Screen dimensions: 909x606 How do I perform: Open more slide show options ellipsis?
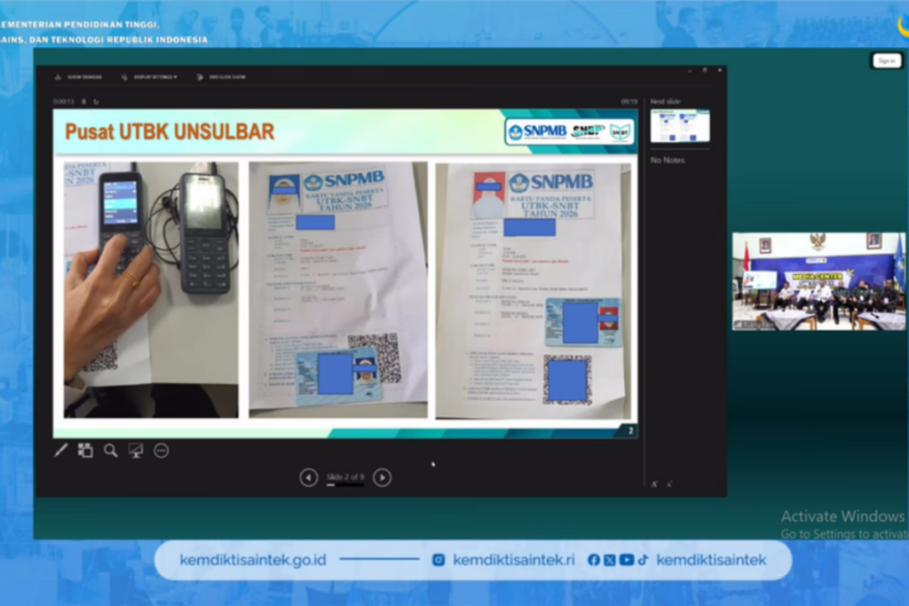[x=161, y=451]
